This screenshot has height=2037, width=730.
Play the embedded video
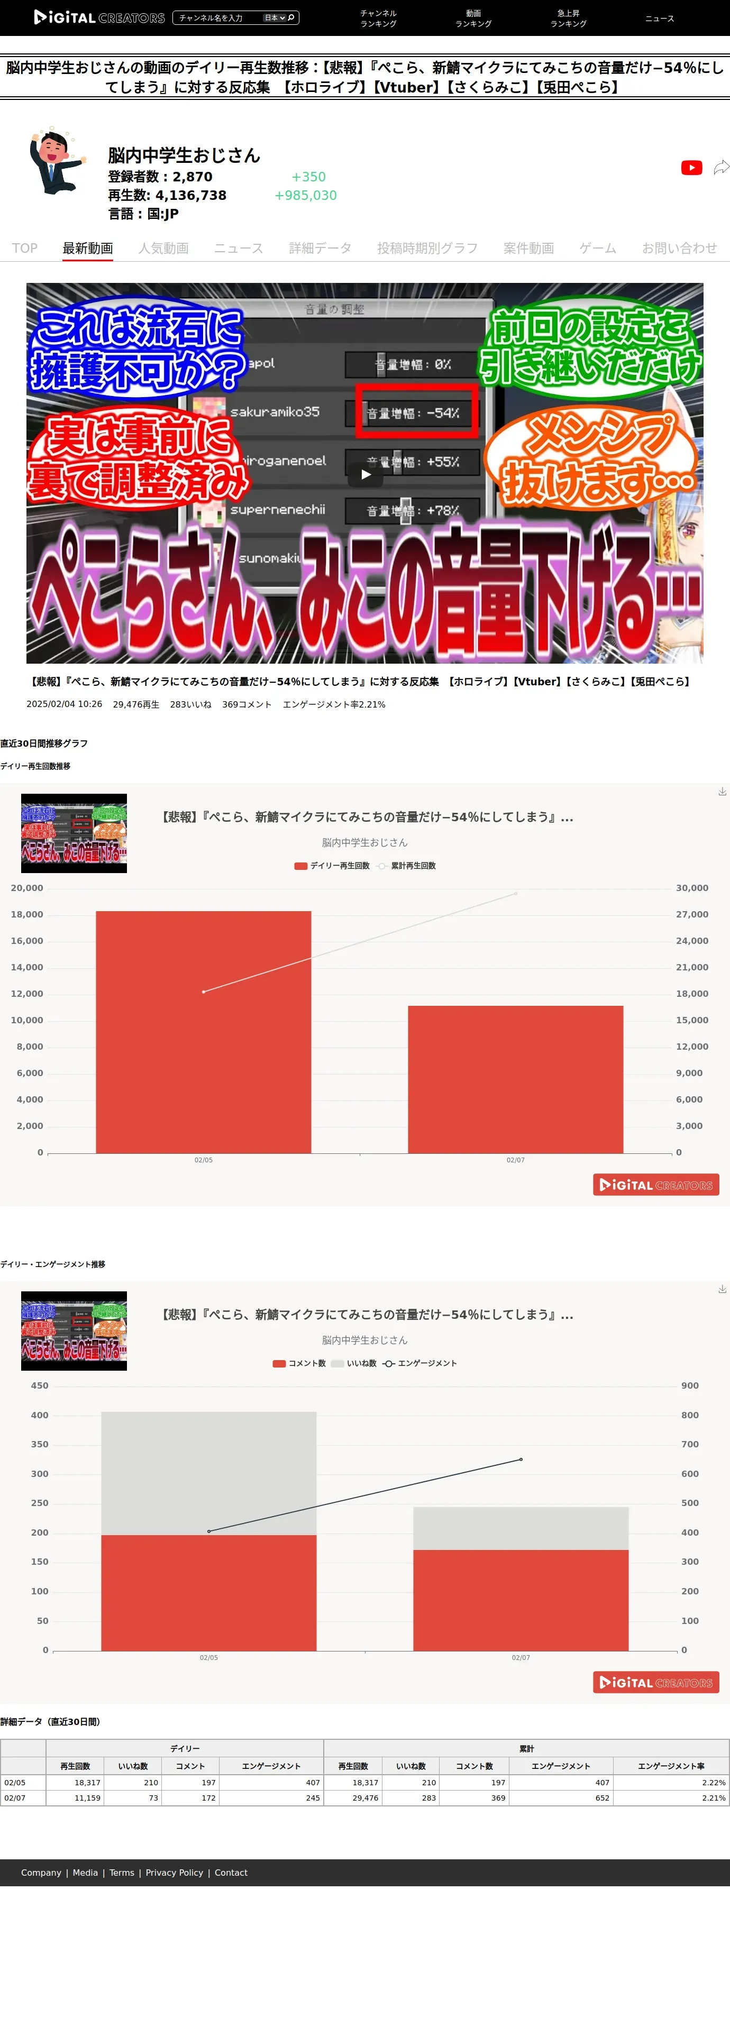[x=366, y=474]
